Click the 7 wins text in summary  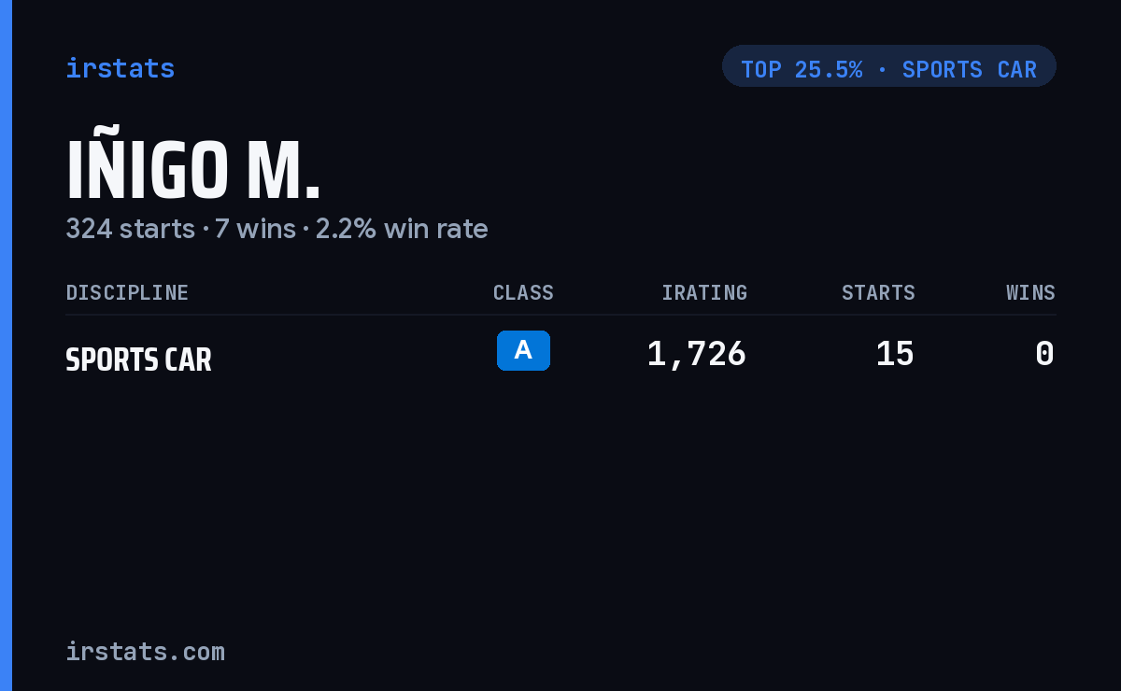[255, 229]
